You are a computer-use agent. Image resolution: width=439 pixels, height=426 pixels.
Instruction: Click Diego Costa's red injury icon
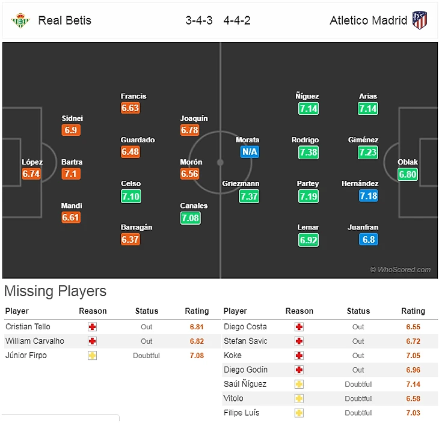click(x=299, y=327)
